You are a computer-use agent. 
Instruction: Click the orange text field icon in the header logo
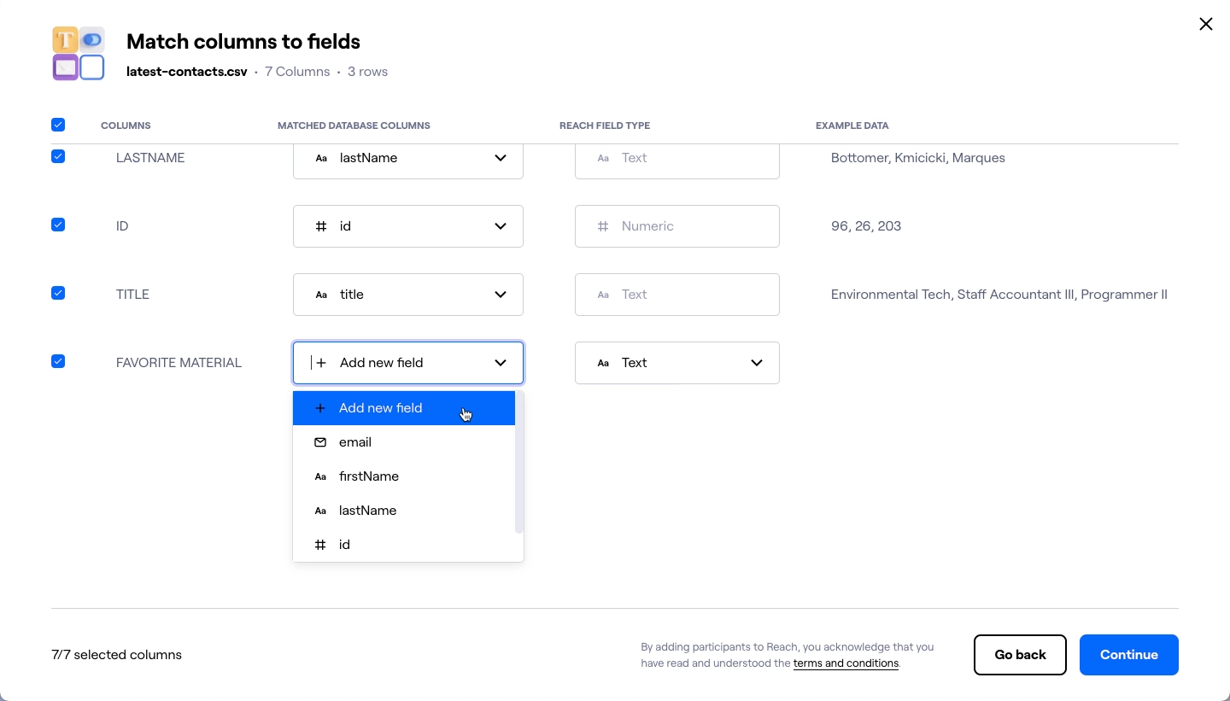66,39
